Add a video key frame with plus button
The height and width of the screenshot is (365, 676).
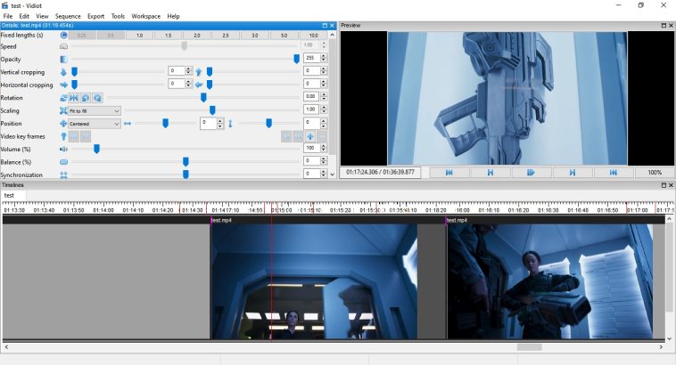[310, 137]
